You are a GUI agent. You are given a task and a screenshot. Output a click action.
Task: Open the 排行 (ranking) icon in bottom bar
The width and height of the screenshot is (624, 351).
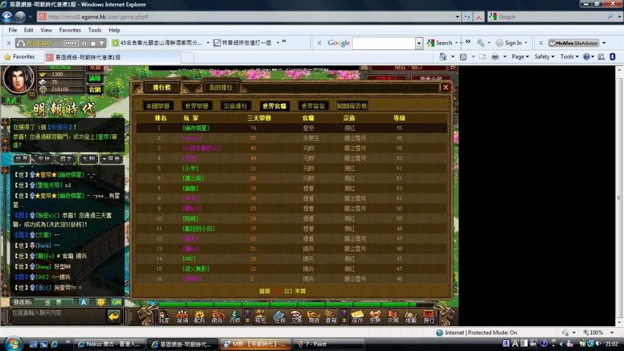point(429,316)
